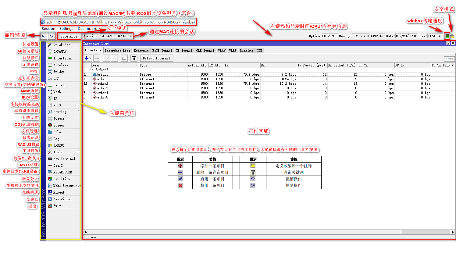Switch to the Bonding tab
The image size is (456, 267).
[246, 51]
